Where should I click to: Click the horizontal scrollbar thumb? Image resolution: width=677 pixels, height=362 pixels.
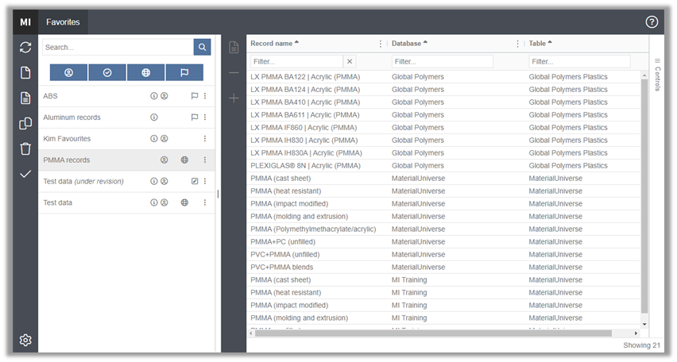point(433,333)
